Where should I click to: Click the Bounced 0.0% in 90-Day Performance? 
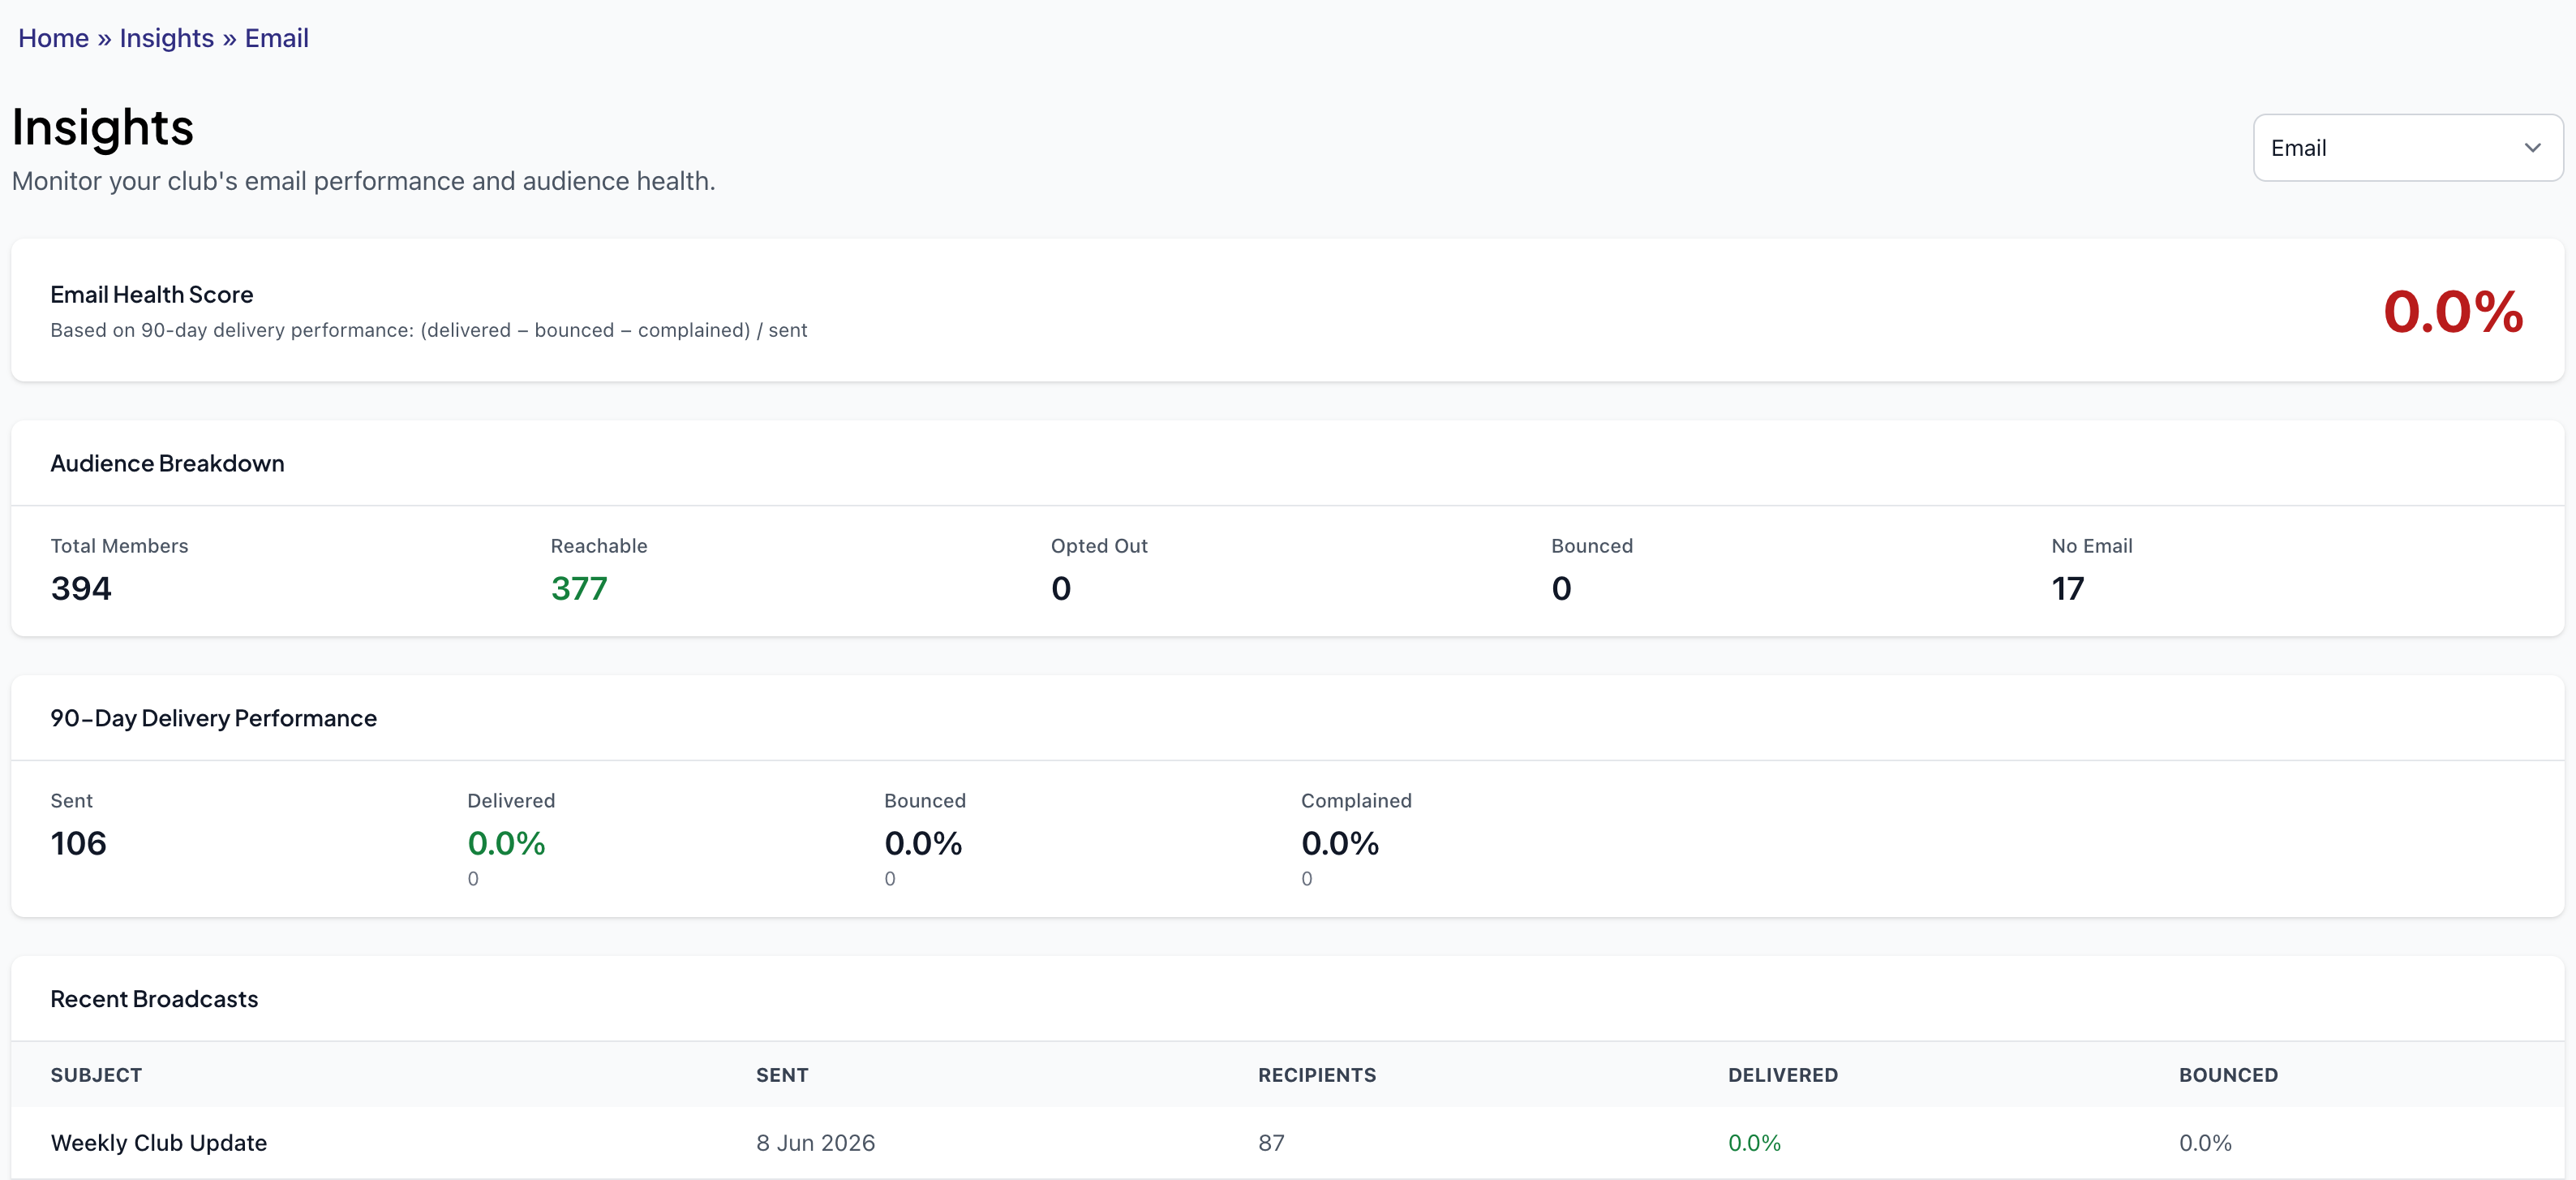tap(923, 844)
